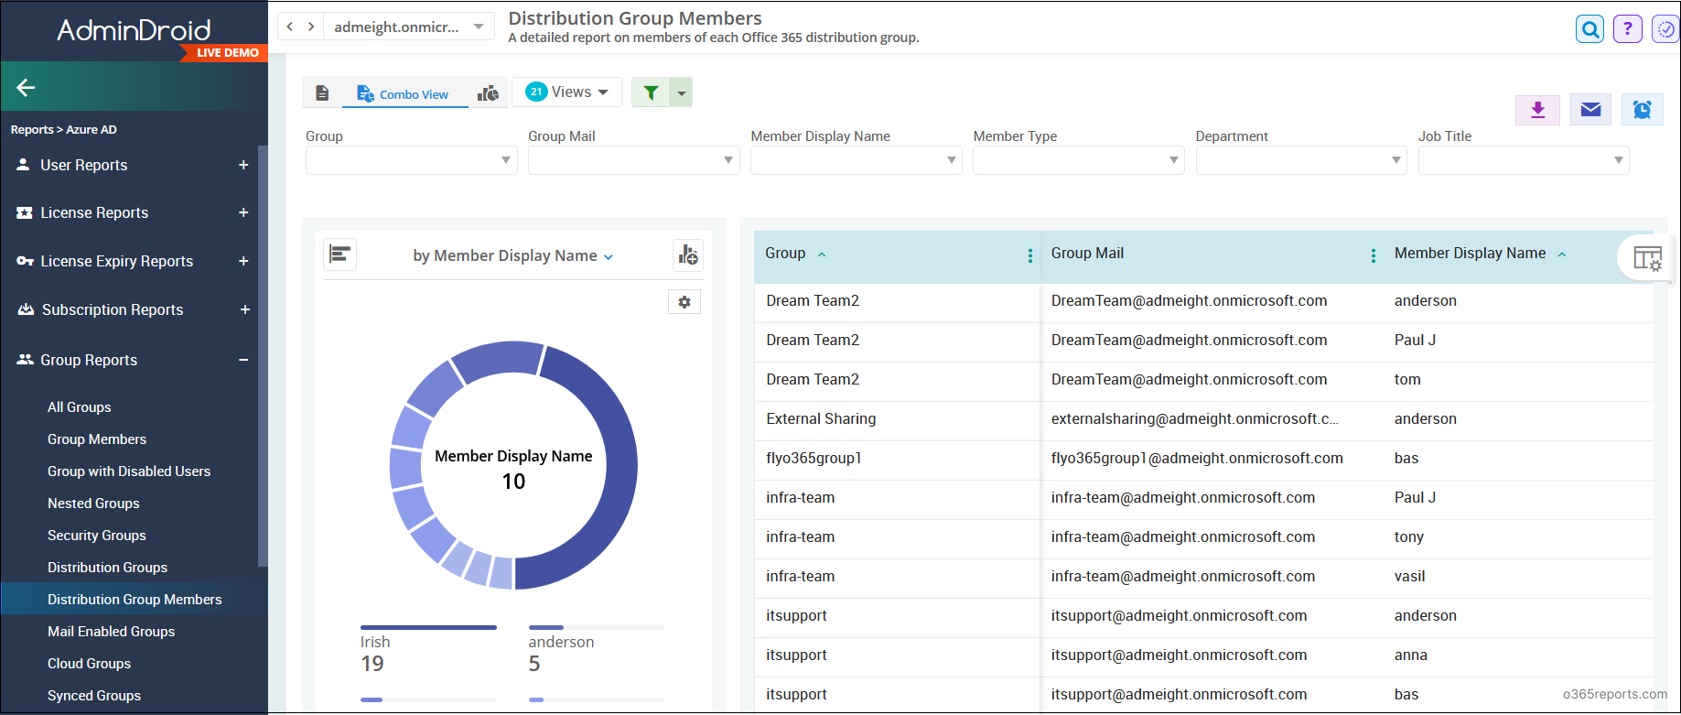
Task: Click the add chart icon
Action: pos(688,255)
